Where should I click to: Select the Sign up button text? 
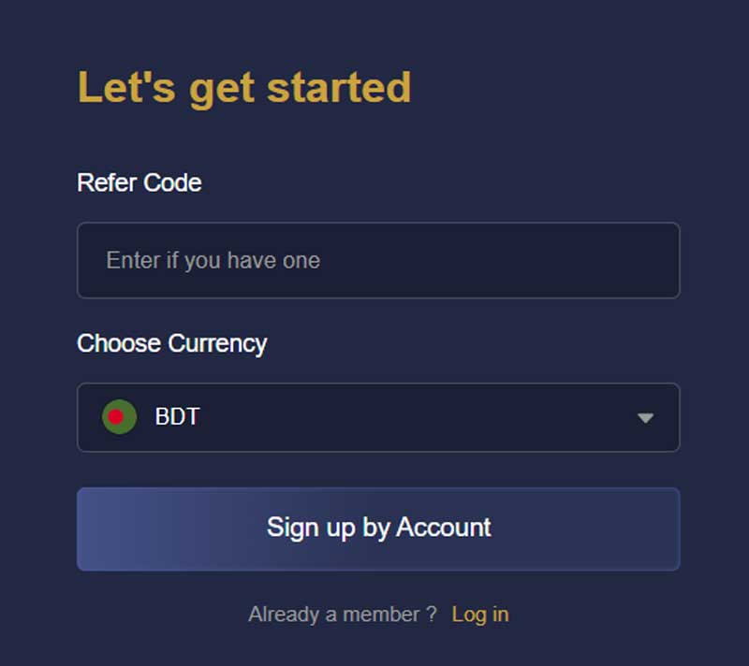(378, 528)
